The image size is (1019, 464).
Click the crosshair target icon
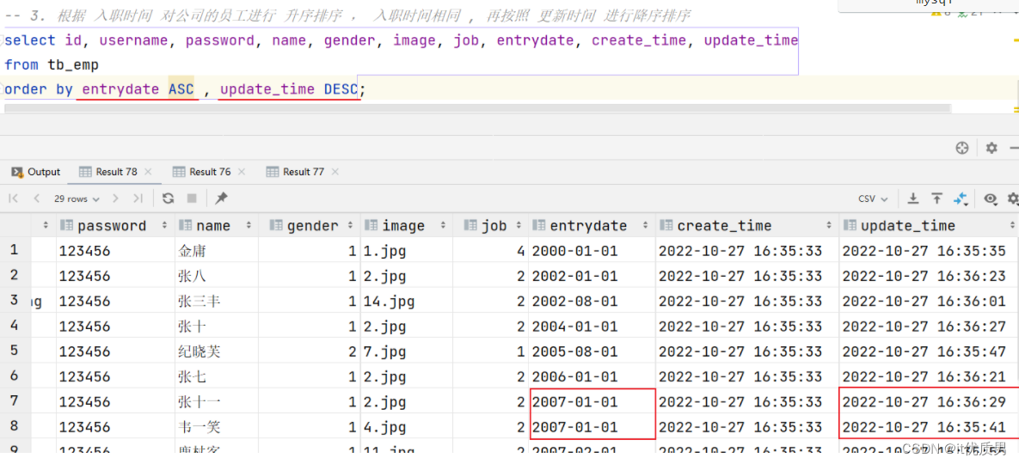[961, 148]
